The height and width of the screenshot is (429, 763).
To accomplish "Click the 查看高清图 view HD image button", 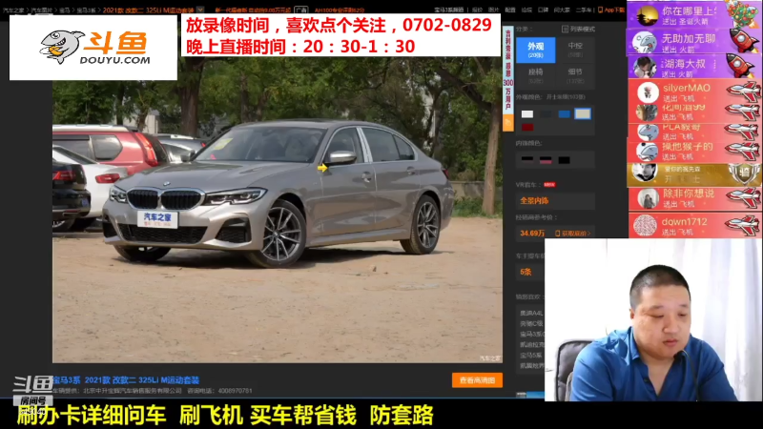I will coord(477,380).
